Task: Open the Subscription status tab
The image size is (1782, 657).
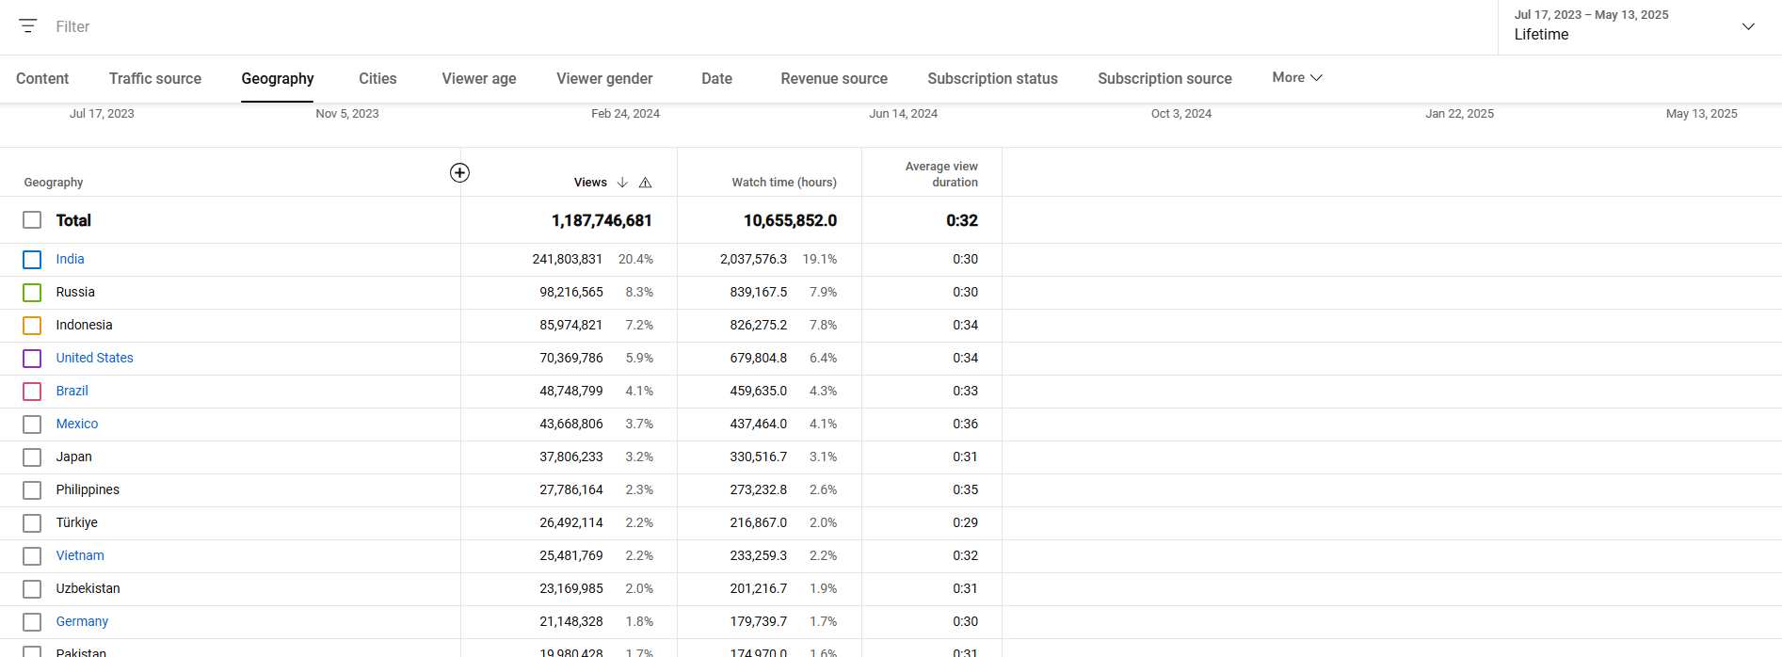Action: click(992, 79)
